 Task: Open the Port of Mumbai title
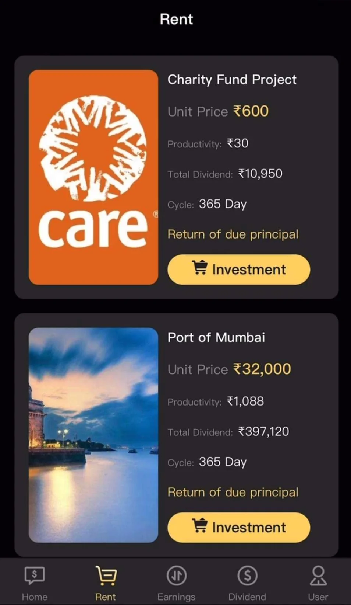(x=216, y=337)
